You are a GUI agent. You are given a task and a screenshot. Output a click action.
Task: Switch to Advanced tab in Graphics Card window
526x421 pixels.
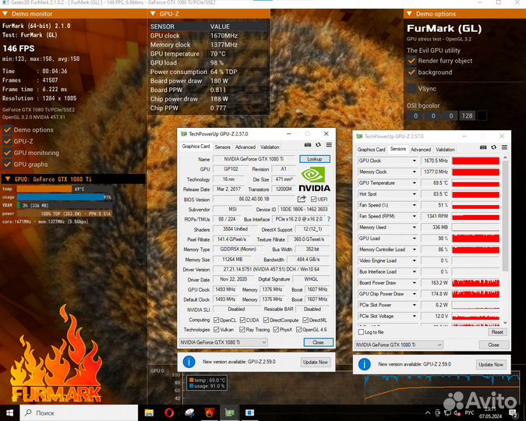pos(245,147)
